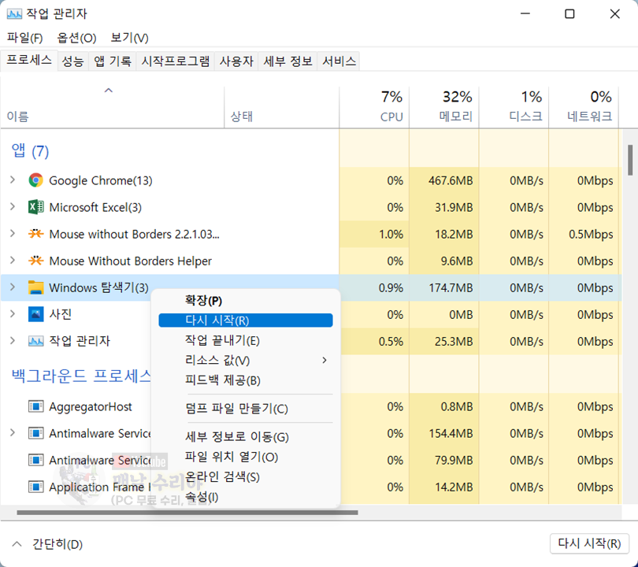This screenshot has height=567, width=638.
Task: Choose 세부 정보로 이동(G) entry
Action: point(246,437)
